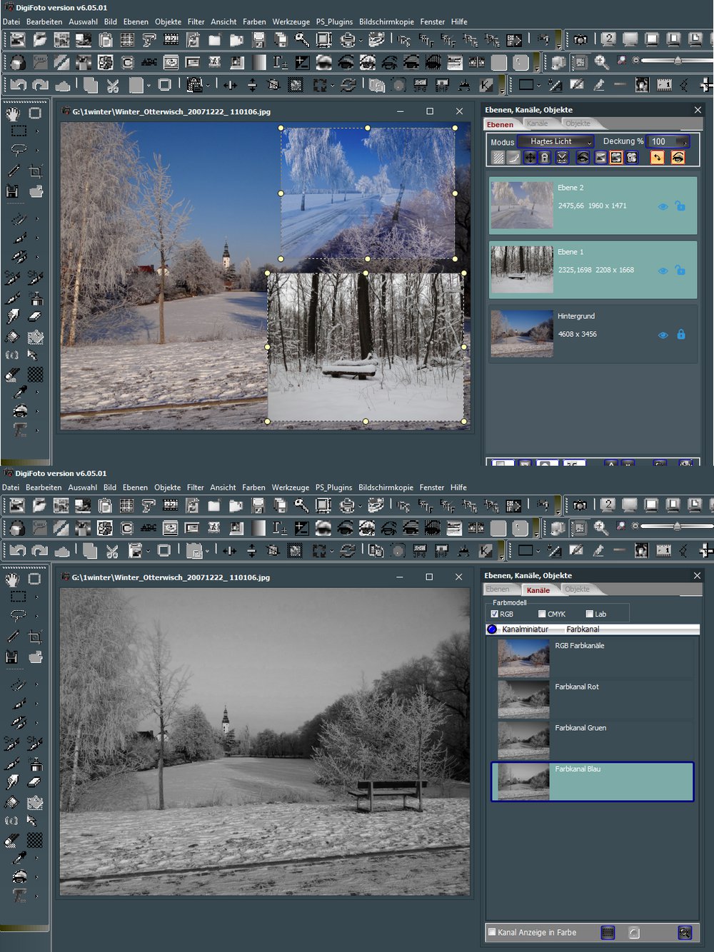Click the move layer cross-arrows icon

tap(530, 158)
